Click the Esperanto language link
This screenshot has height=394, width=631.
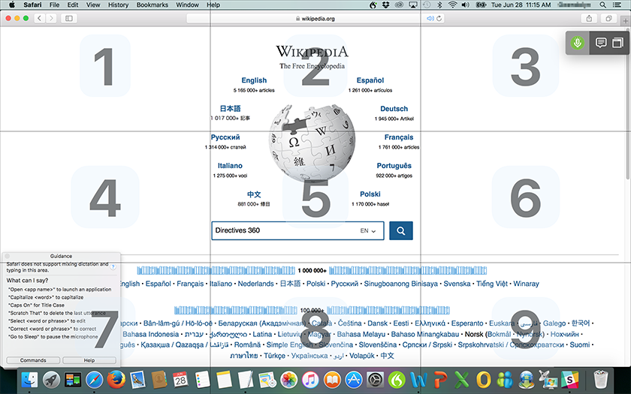point(467,323)
